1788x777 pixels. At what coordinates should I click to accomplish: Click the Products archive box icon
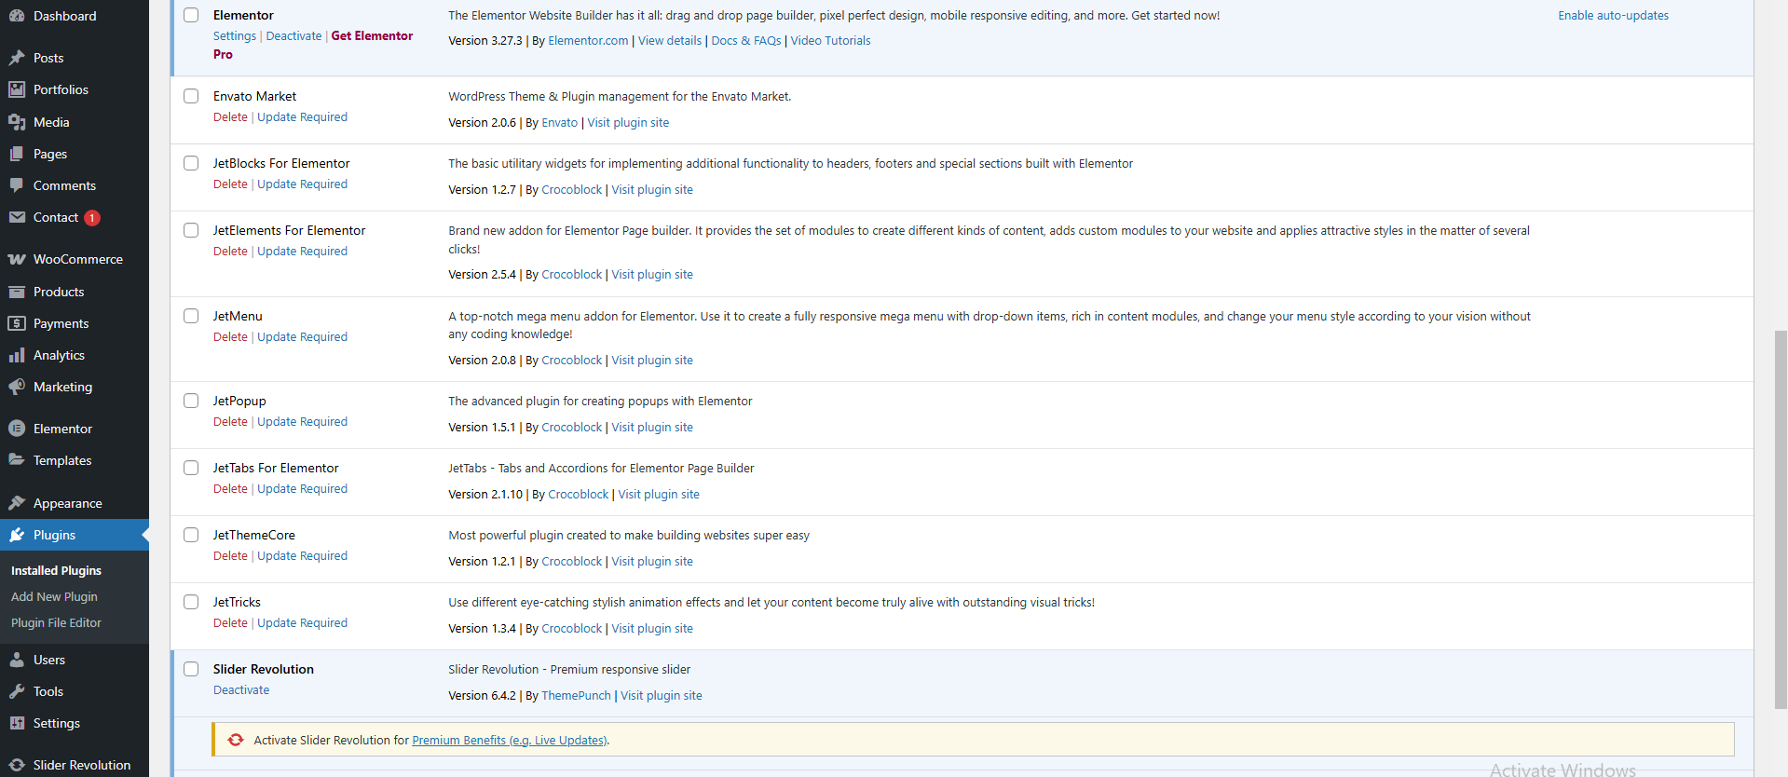pos(17,292)
